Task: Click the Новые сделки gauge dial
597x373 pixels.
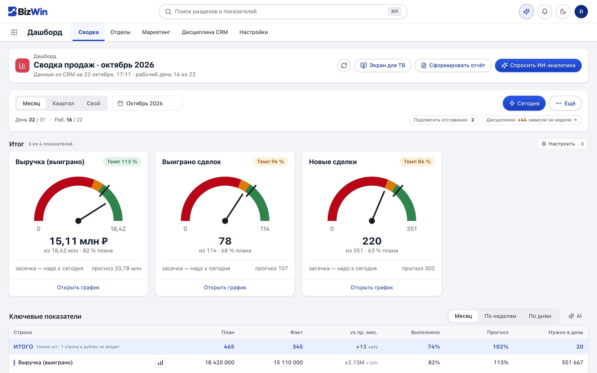Action: coord(372,200)
